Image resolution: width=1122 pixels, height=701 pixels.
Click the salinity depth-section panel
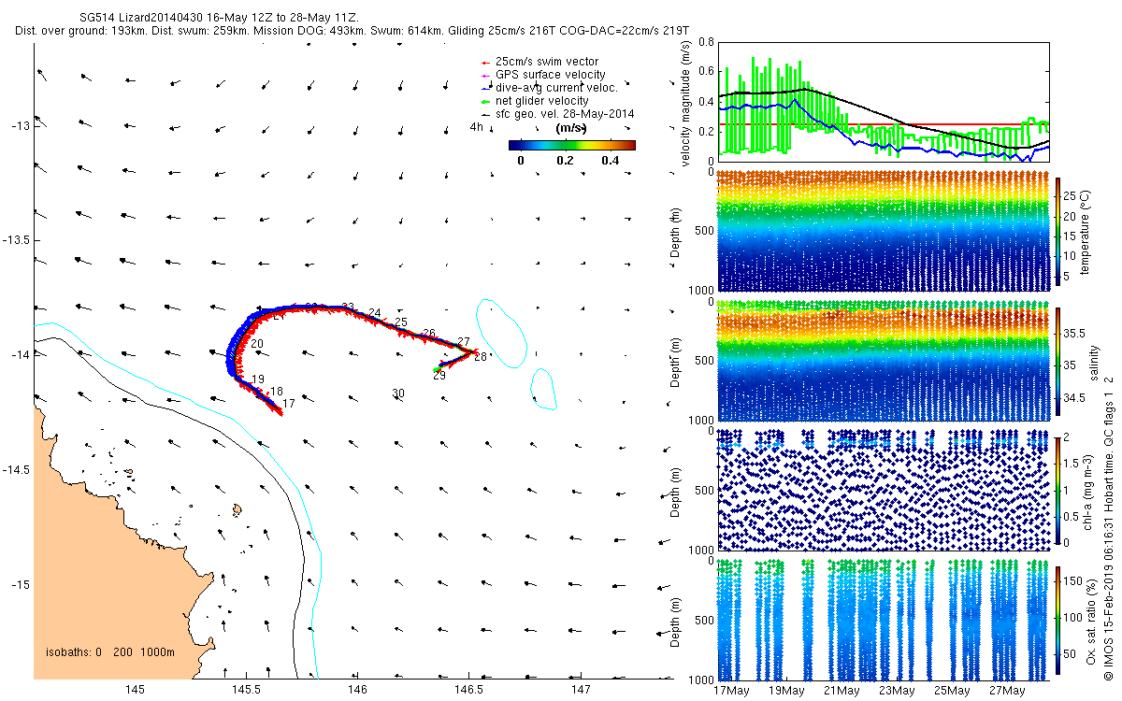pos(883,361)
